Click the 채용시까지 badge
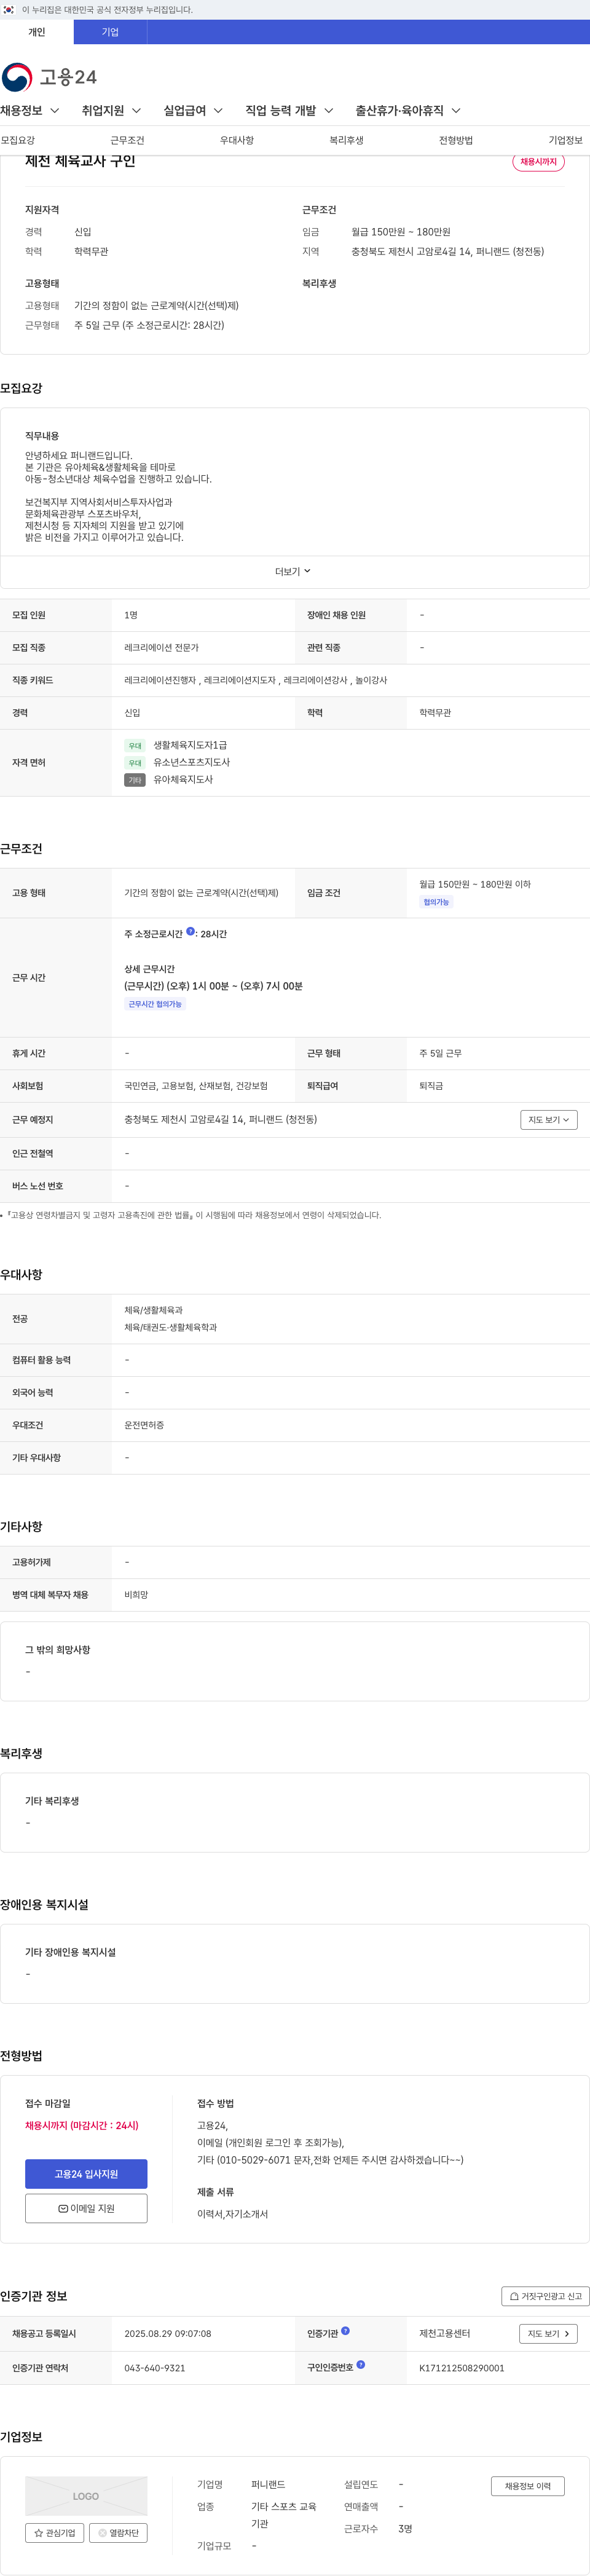The height and width of the screenshot is (2576, 590). coord(538,161)
